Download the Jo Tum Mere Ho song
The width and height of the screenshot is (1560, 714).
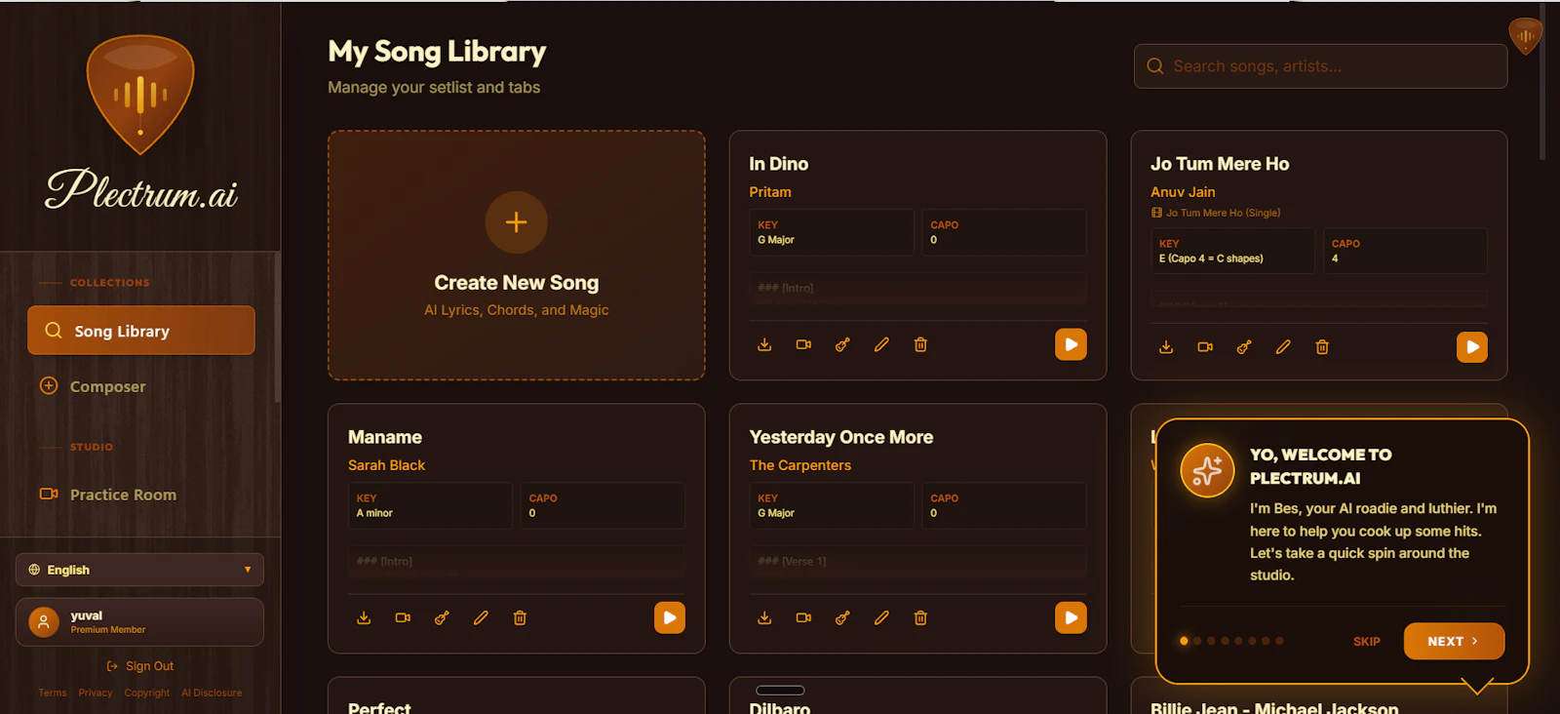[1166, 347]
